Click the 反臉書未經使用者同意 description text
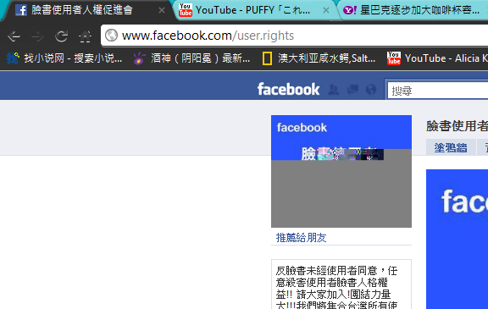This screenshot has height=309, width=488. tap(336, 288)
